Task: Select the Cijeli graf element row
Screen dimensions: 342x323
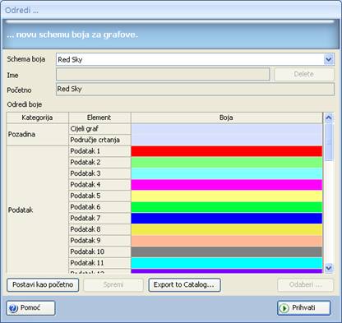Action: (x=99, y=129)
